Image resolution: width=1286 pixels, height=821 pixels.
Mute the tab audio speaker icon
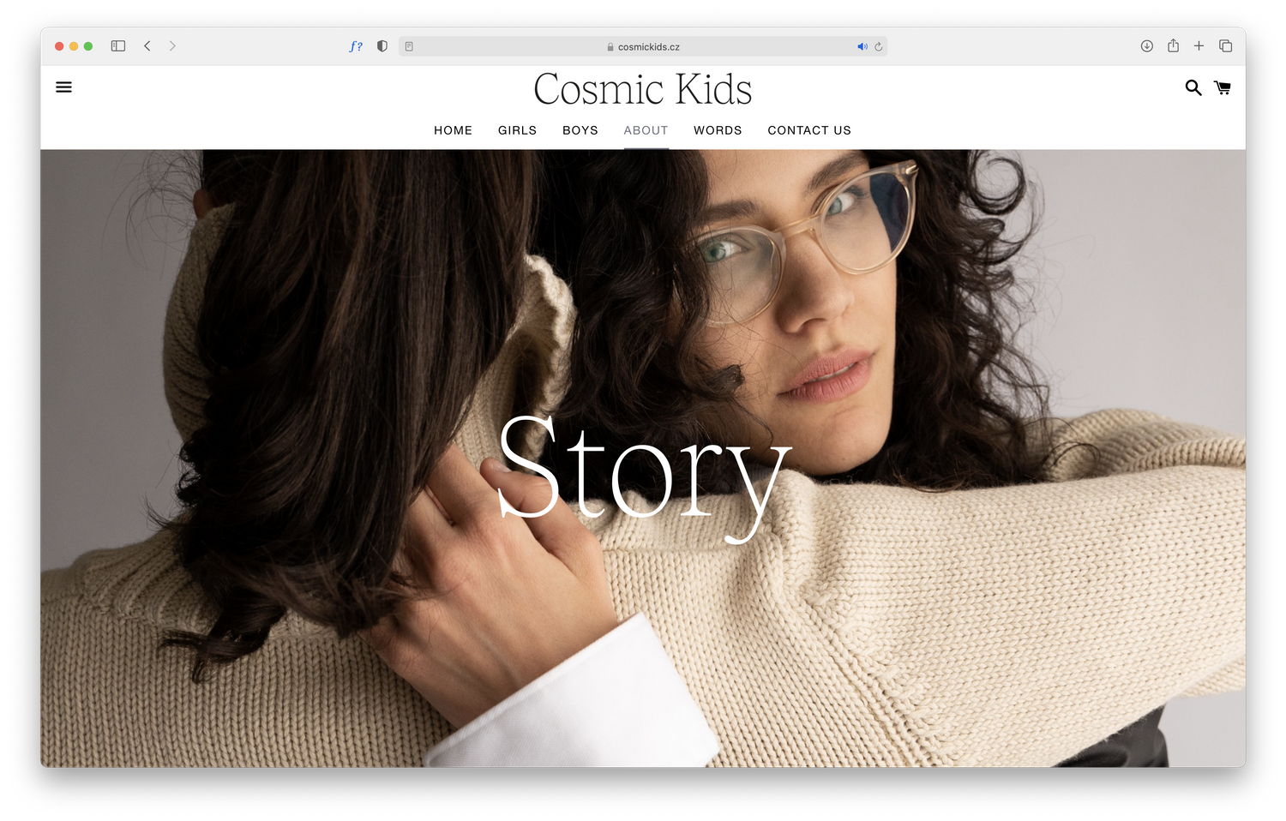[x=862, y=46]
